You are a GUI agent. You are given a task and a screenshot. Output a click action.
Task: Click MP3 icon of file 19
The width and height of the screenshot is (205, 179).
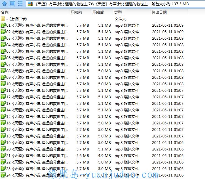[x=3, y=142]
